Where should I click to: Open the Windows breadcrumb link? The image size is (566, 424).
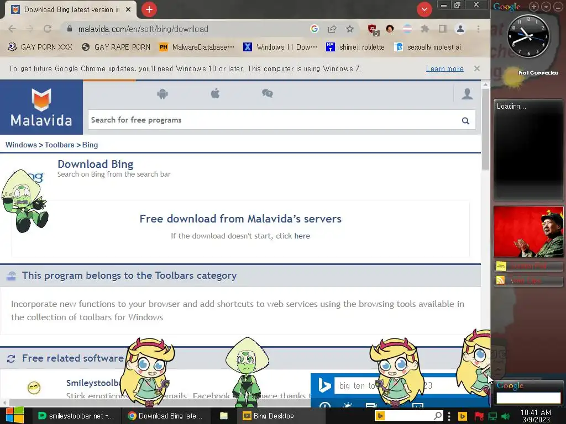point(22,145)
